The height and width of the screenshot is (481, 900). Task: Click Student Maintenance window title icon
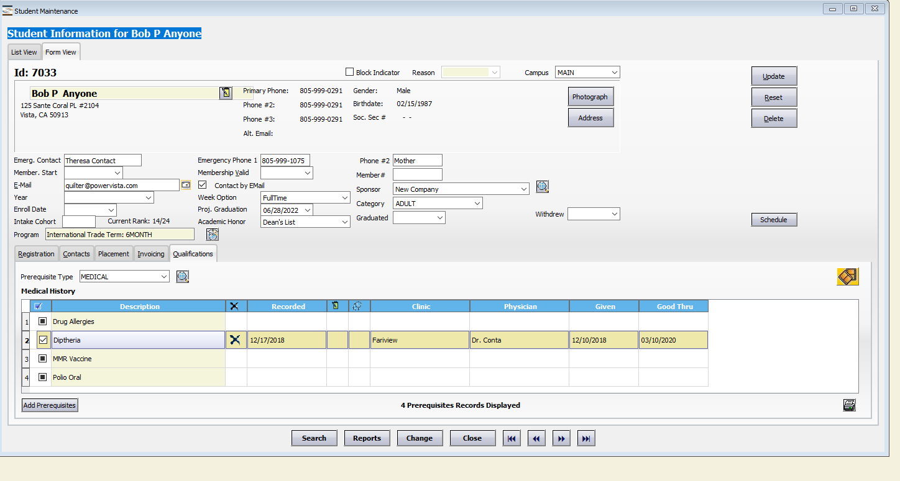7,10
